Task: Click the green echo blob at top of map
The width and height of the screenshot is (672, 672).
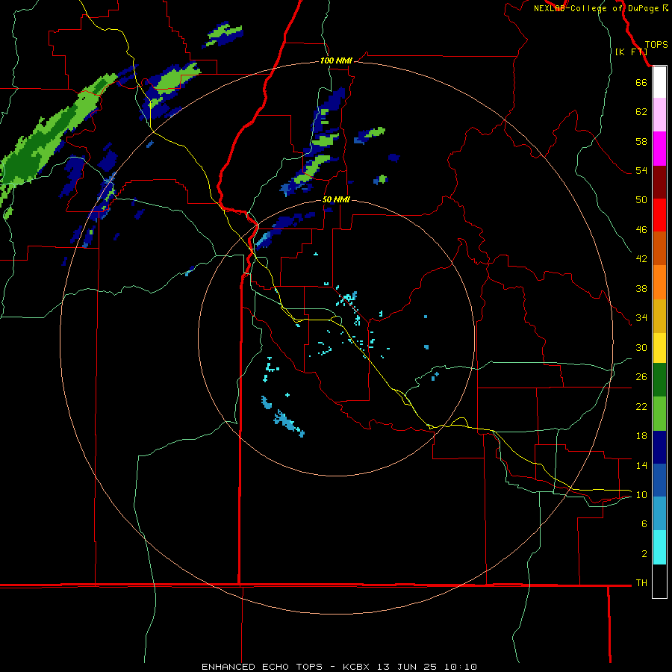Action: click(223, 34)
